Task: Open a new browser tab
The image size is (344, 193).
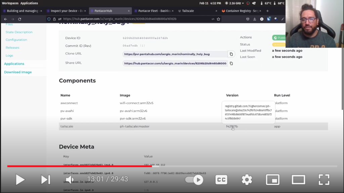Action: click(x=267, y=11)
